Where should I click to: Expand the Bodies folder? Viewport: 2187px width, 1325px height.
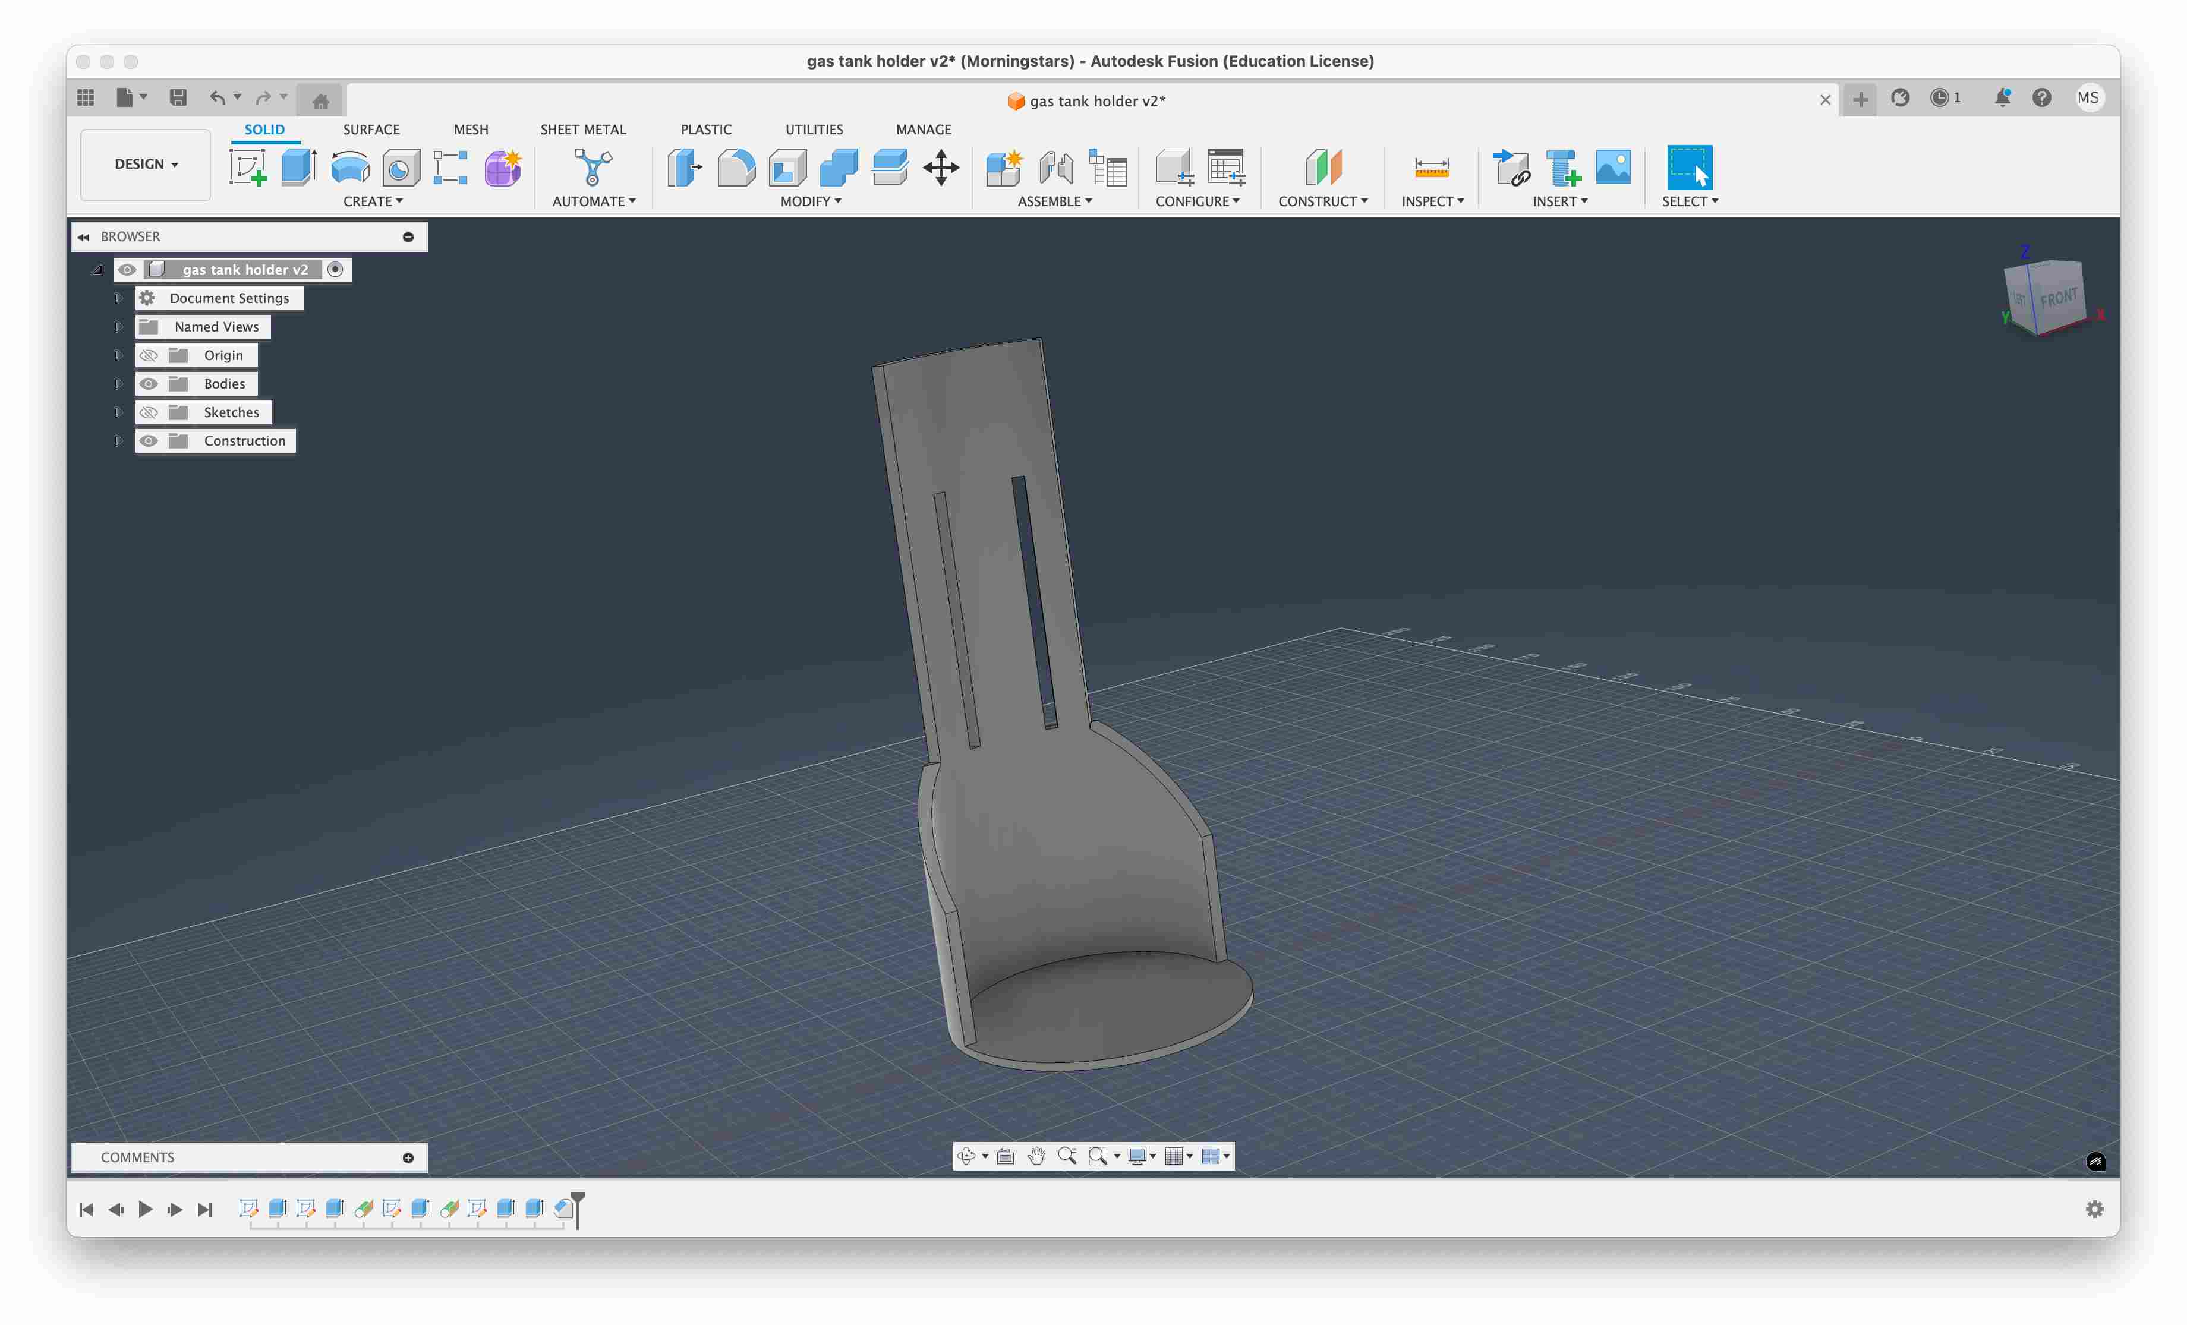[x=117, y=383]
